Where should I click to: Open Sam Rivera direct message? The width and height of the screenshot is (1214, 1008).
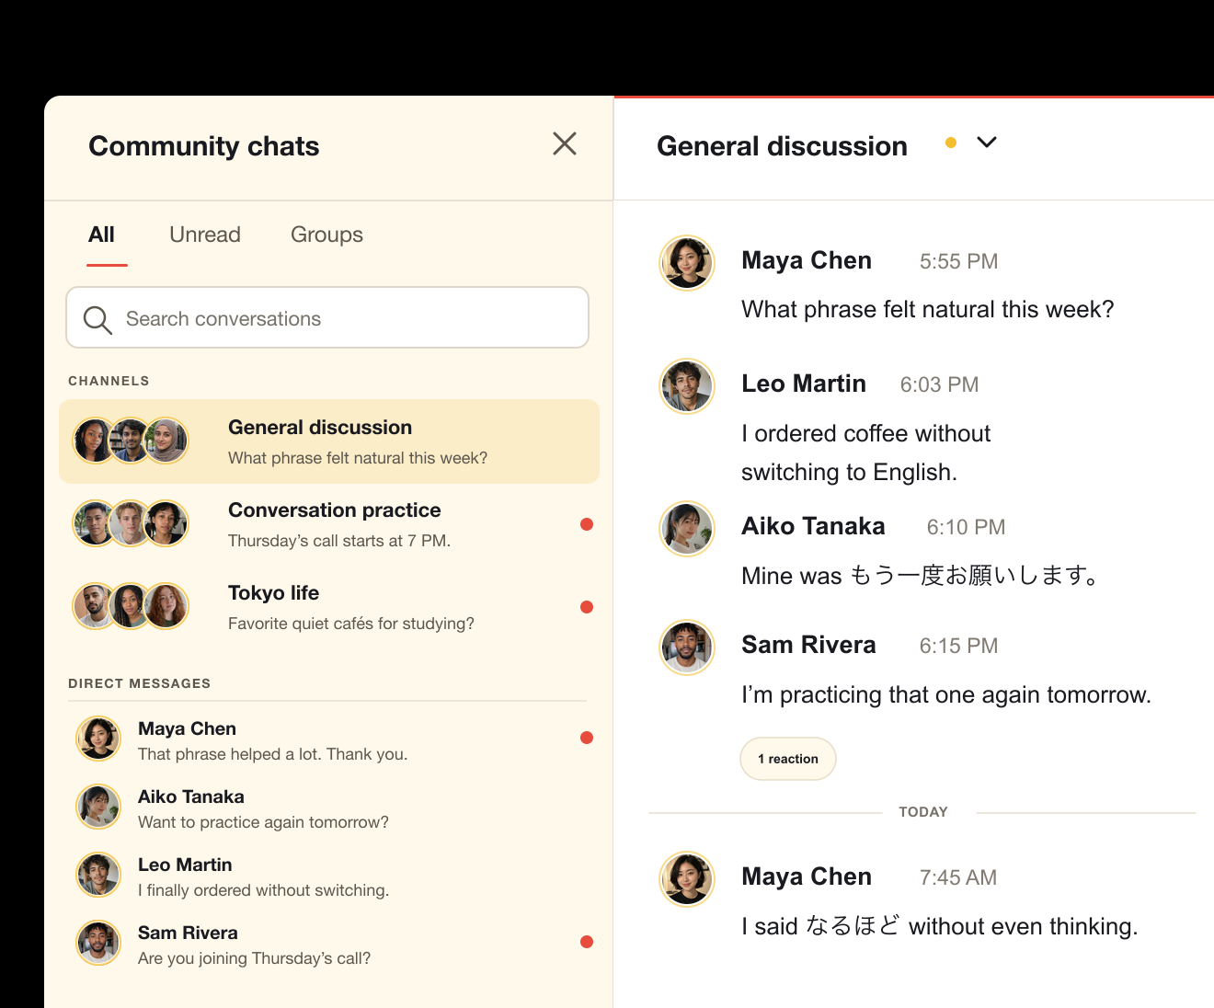(x=329, y=944)
